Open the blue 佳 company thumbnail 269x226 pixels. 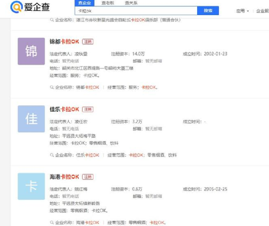[x=31, y=119]
